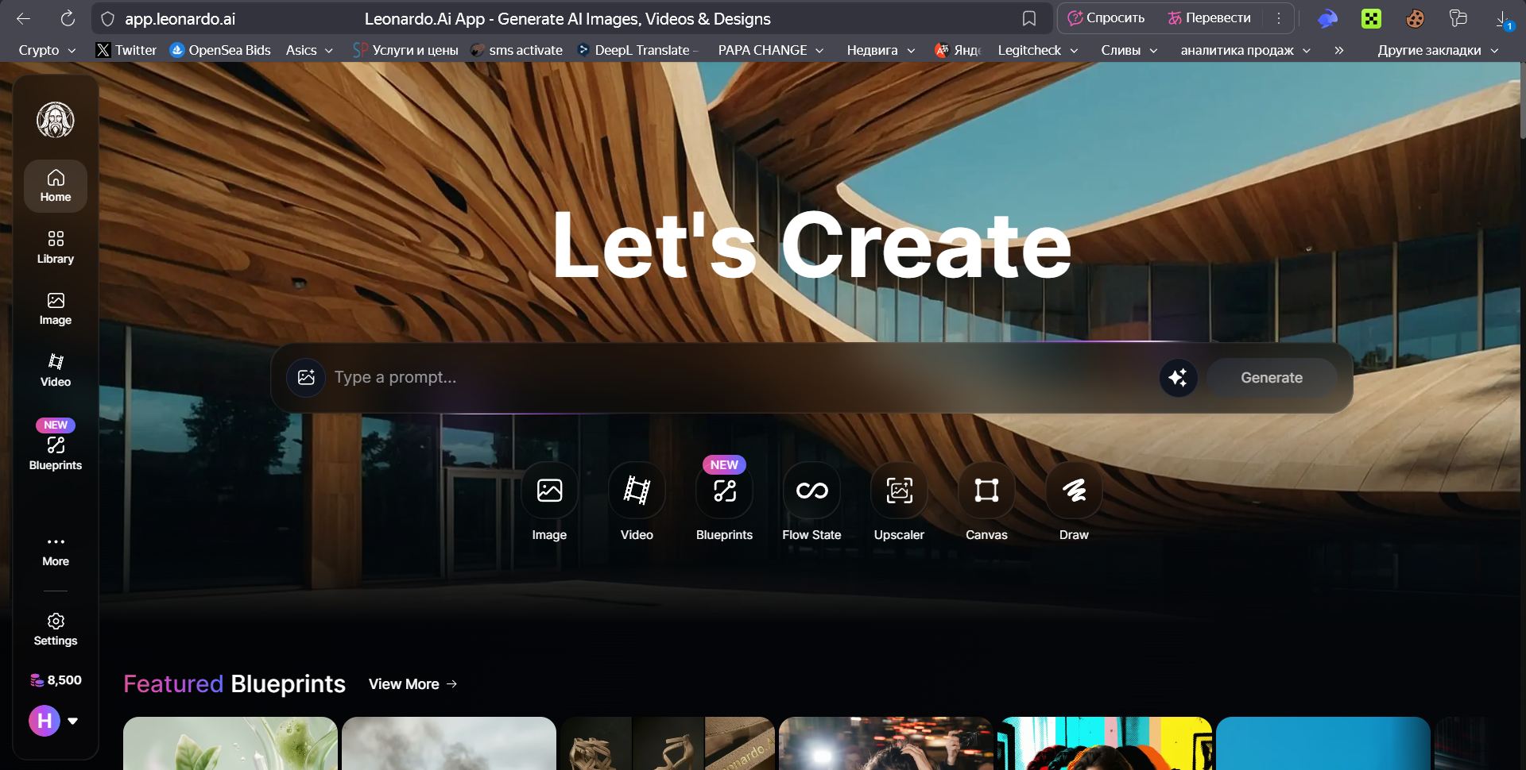Launch the Upscaler tool
This screenshot has width=1526, height=770.
[899, 491]
